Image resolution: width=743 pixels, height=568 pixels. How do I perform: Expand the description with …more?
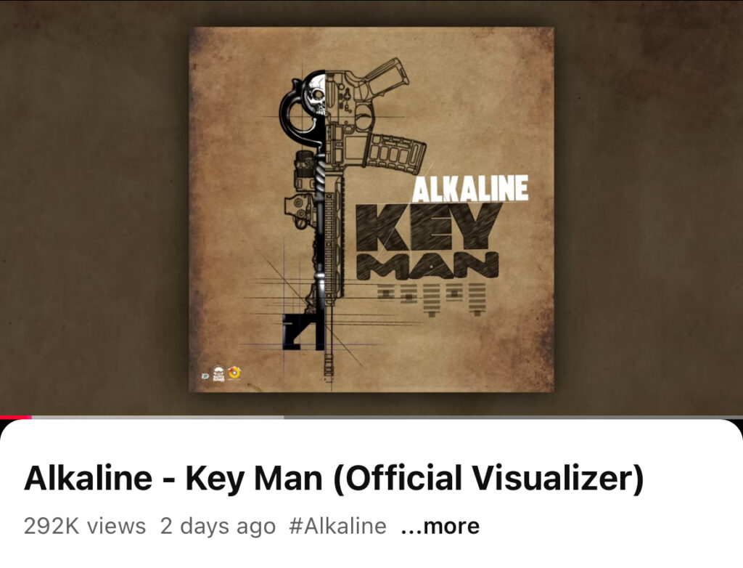pos(440,527)
